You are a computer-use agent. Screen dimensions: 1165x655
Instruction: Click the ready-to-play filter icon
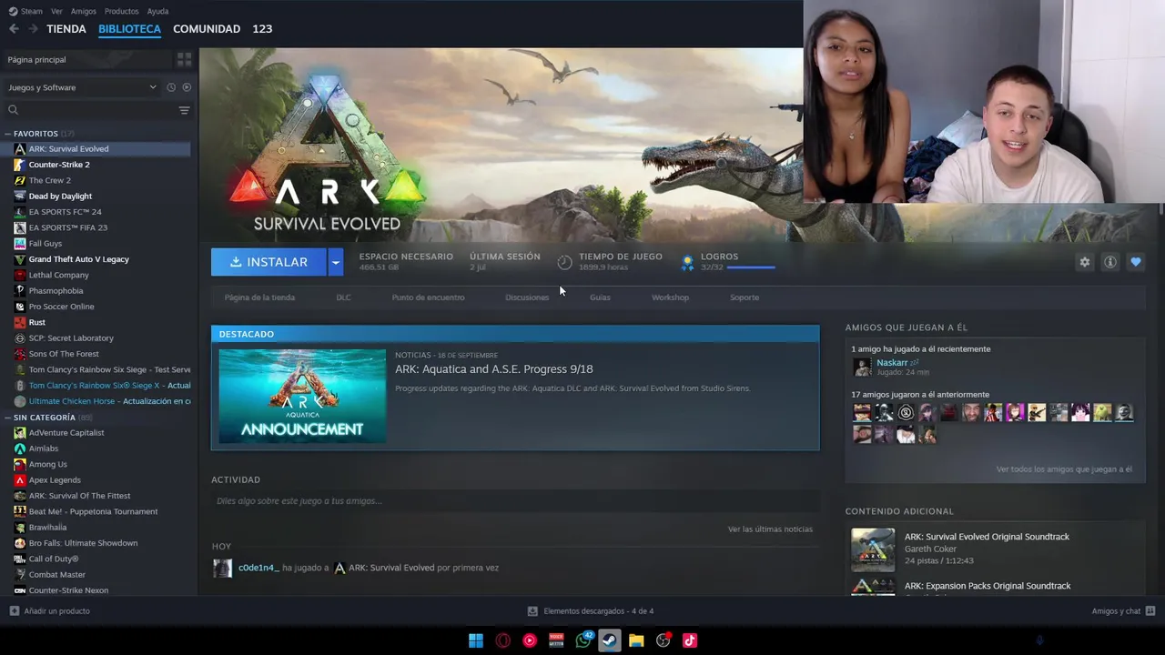click(187, 87)
